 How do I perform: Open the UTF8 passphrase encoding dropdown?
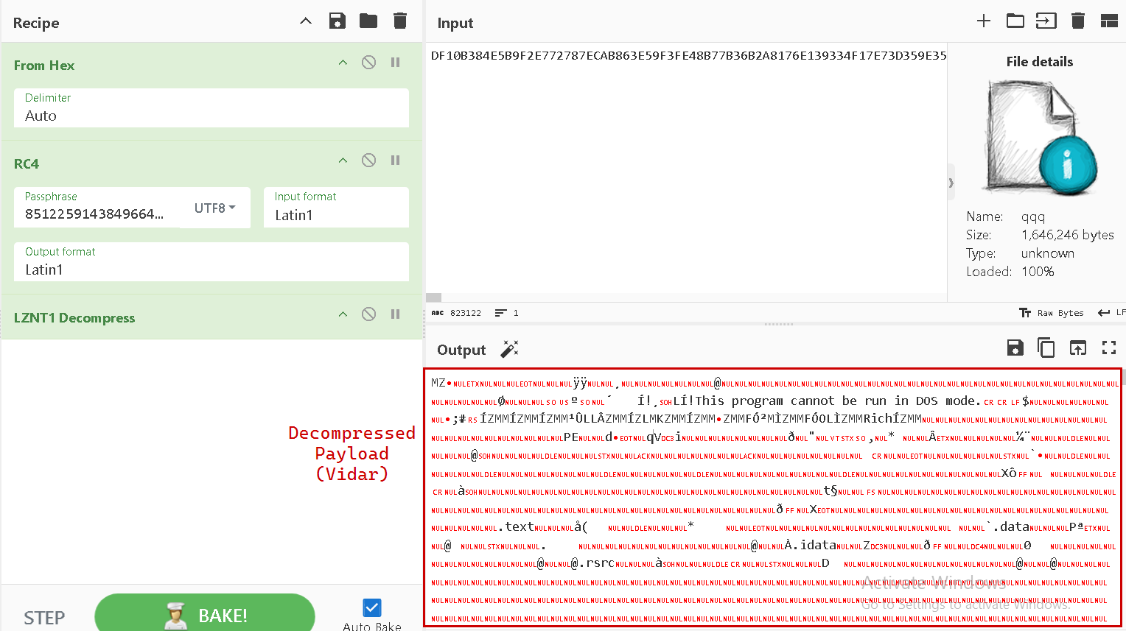pos(214,208)
